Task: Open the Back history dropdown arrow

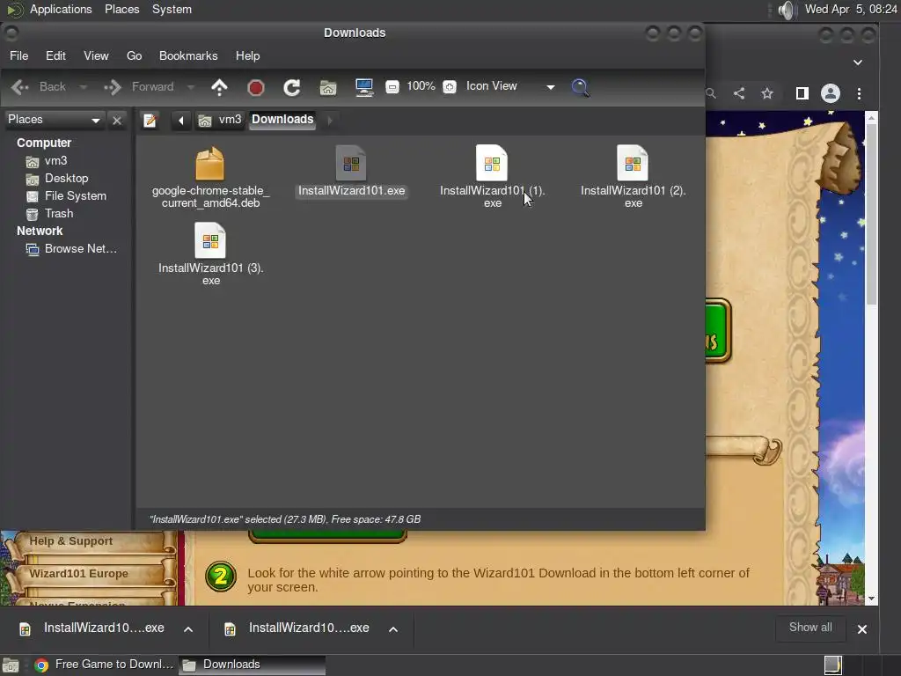Action: (84, 87)
